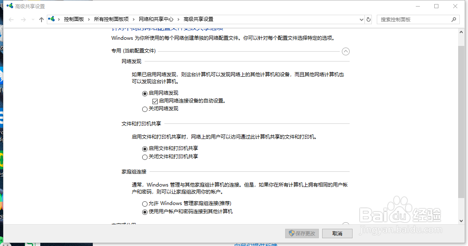Open the recent locations dropdown arrow
468x246 pixels.
pos(33,20)
